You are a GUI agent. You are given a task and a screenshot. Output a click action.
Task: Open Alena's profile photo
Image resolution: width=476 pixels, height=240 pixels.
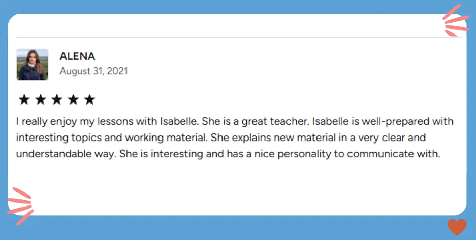[33, 64]
